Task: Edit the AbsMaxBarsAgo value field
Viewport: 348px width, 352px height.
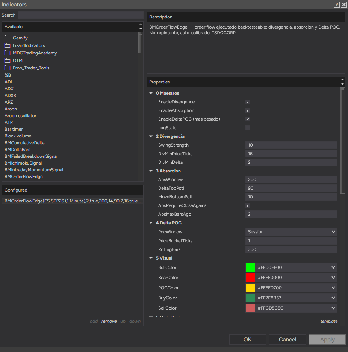Action: (x=291, y=214)
